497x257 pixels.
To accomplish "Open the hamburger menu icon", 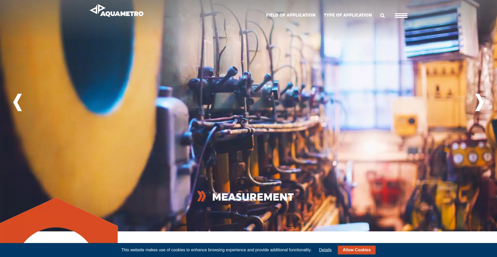I will [x=401, y=16].
